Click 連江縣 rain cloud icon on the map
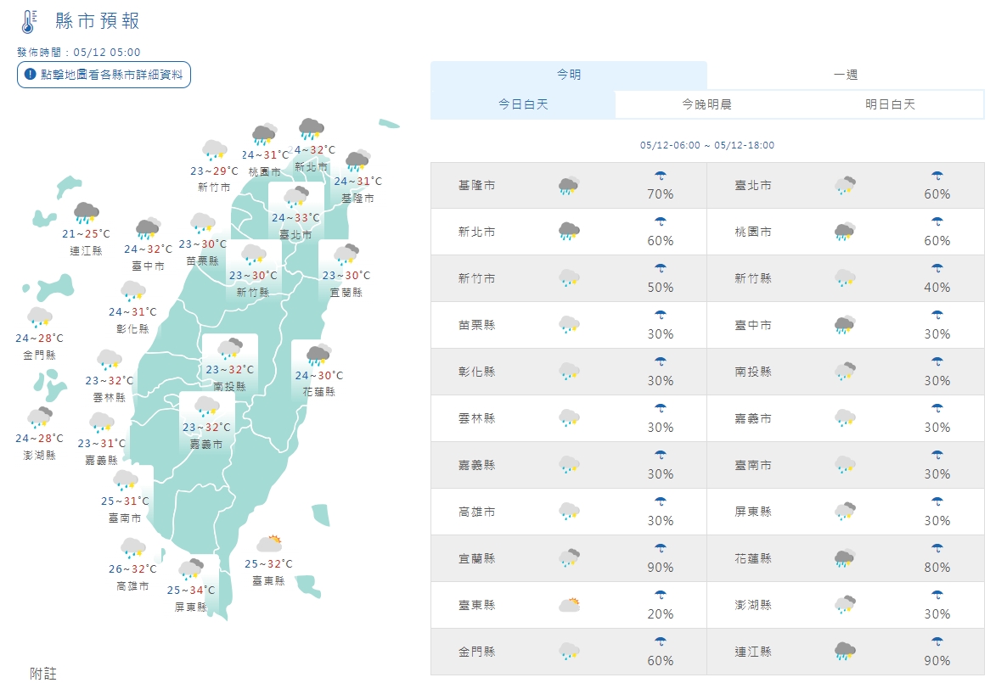Image resolution: width=990 pixels, height=683 pixels. point(86,213)
